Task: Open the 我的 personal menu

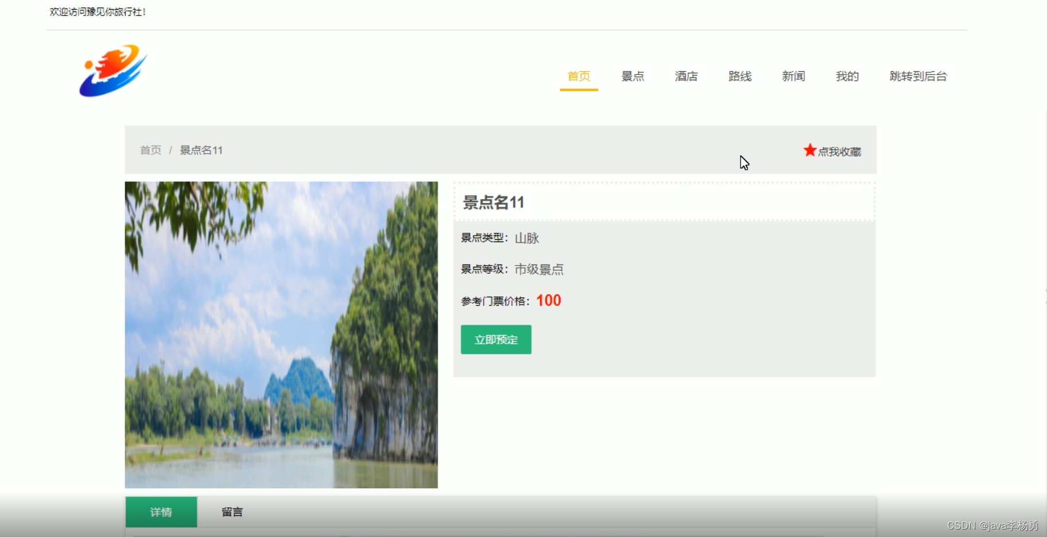Action: [x=847, y=76]
